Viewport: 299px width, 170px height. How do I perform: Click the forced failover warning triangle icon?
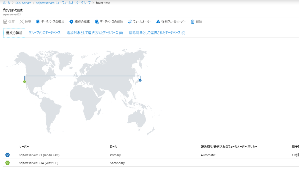(x=158, y=22)
